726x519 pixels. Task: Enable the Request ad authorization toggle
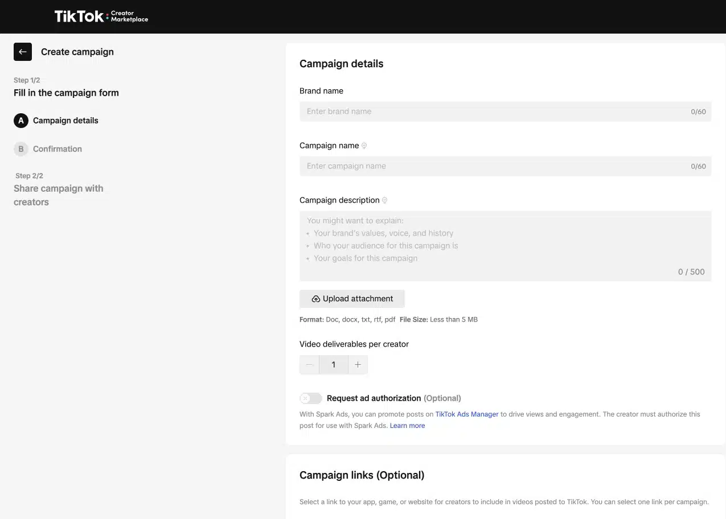pos(311,398)
